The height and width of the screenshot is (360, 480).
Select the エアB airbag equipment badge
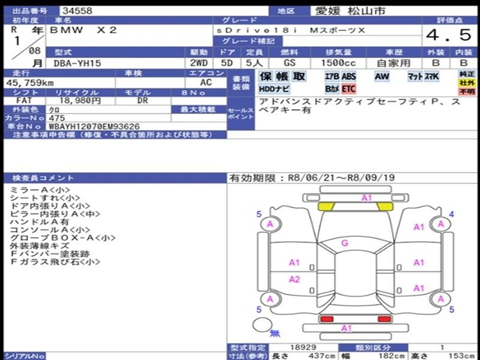[x=332, y=76]
